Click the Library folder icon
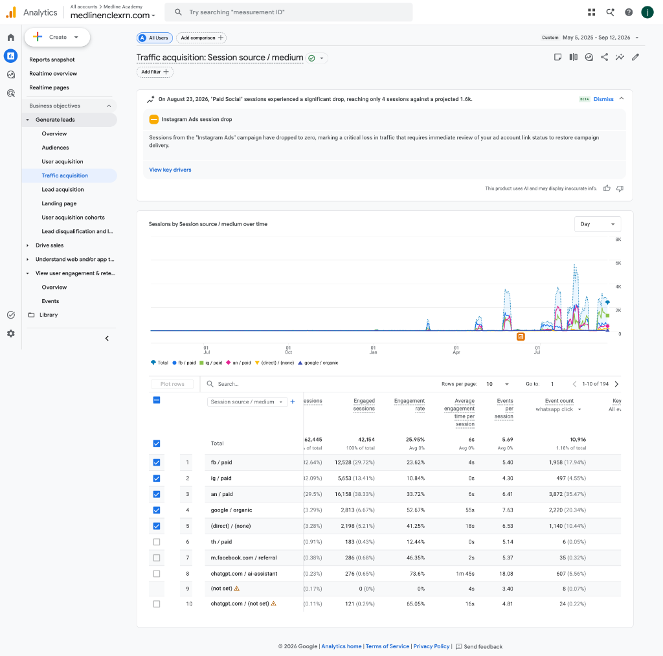 [x=31, y=315]
